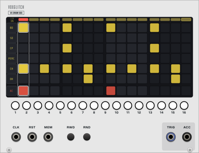Turn off CH step 11
The width and height of the screenshot is (199, 153).
[132, 69]
